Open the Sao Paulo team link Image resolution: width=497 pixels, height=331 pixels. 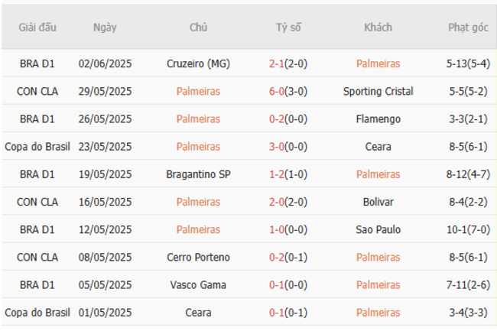[x=378, y=229]
